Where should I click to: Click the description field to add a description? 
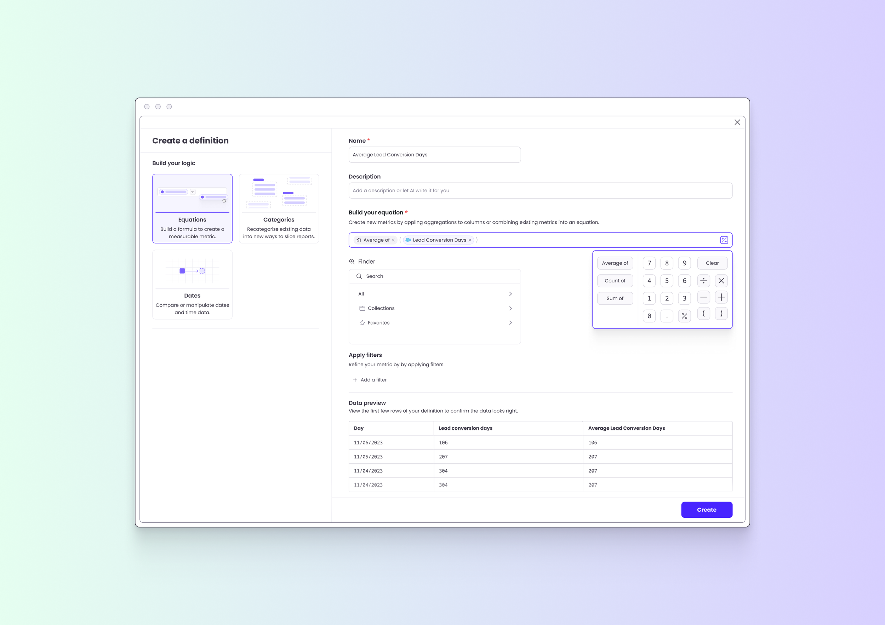point(540,190)
